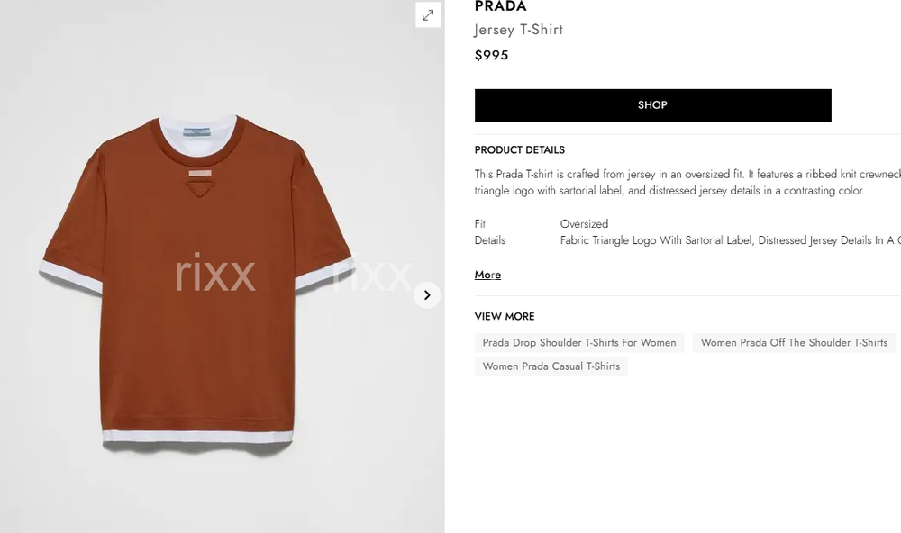Screen dimensions: 901x533
Task: Click the triangle logo on the shirt
Action: pos(199,186)
